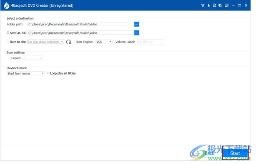Maximize the DVD Creator window
The height and width of the screenshot is (165, 256).
pyautogui.click(x=239, y=5)
